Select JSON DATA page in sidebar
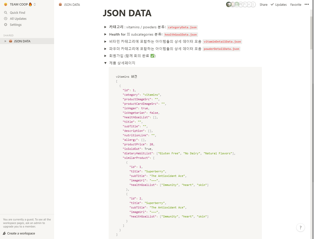Screen dimensions: 314x239 coord(22,41)
